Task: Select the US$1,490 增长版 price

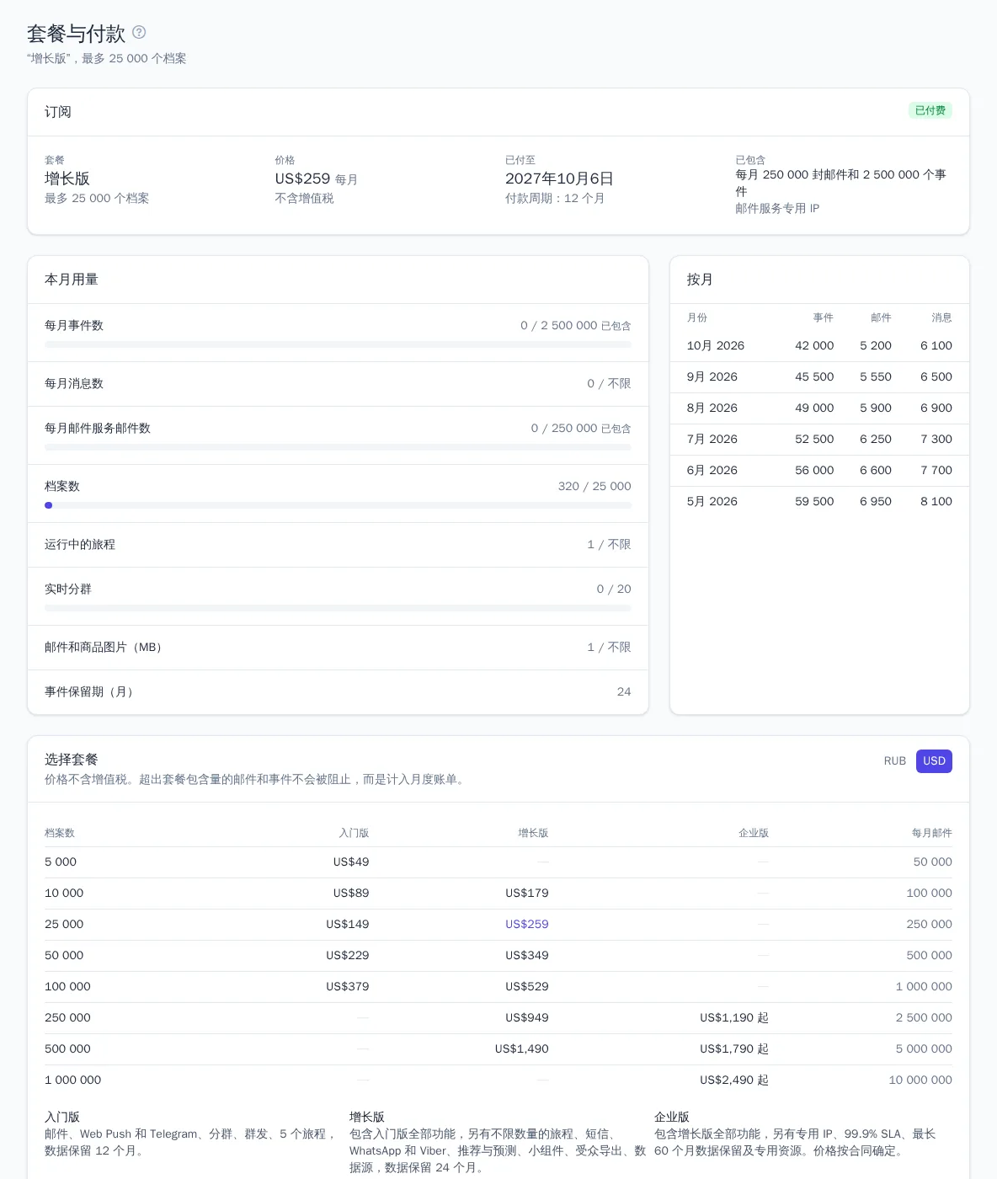Action: coord(522,1048)
